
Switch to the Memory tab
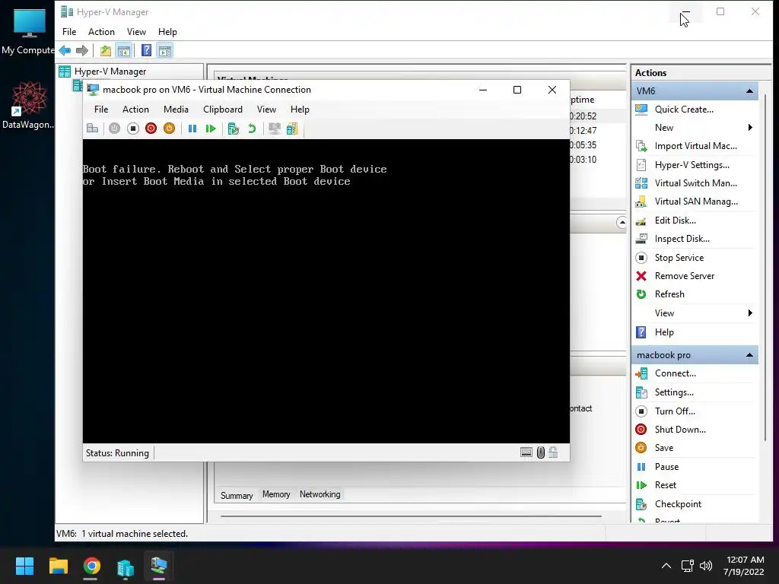click(x=276, y=494)
